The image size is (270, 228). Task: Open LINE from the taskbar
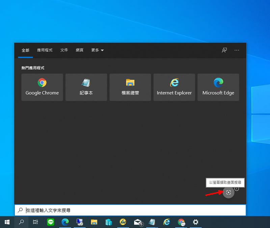(x=51, y=222)
